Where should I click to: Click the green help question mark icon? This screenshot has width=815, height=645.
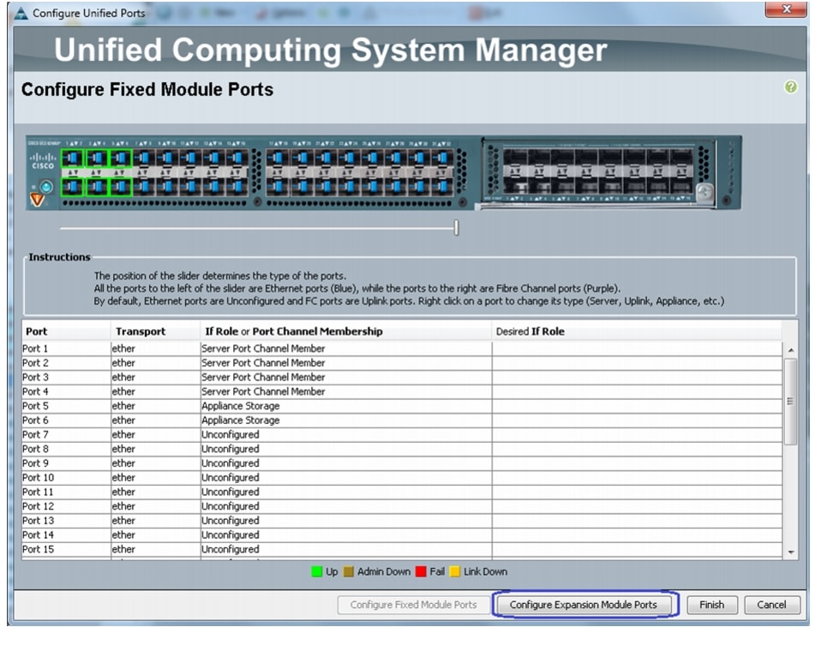(791, 87)
